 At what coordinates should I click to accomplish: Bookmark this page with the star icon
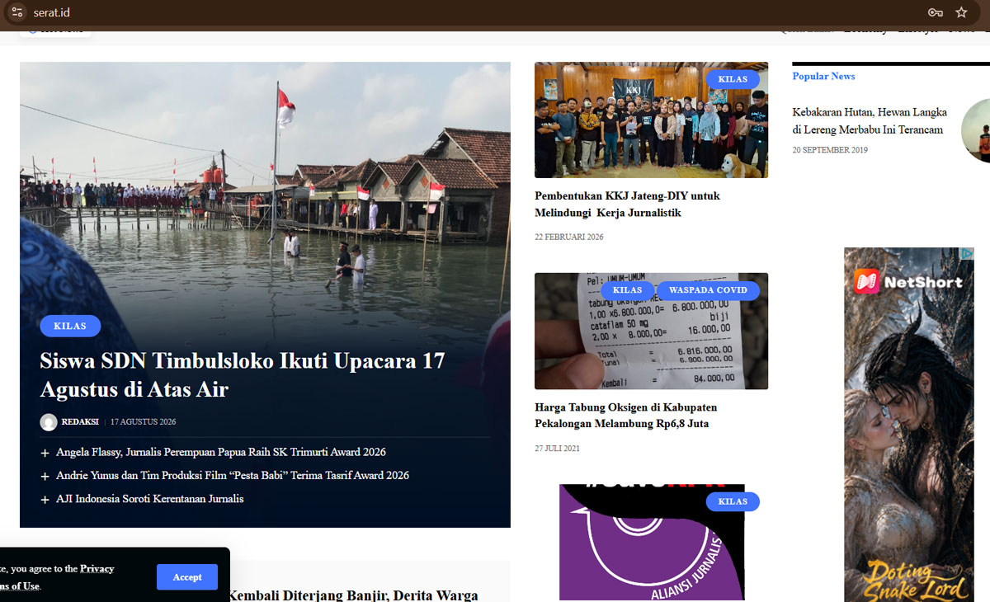pos(961,12)
